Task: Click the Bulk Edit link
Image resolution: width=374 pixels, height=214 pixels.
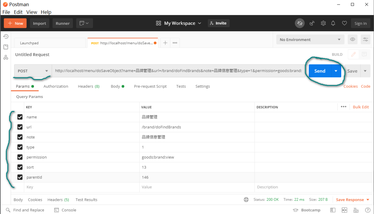Action: click(x=361, y=107)
